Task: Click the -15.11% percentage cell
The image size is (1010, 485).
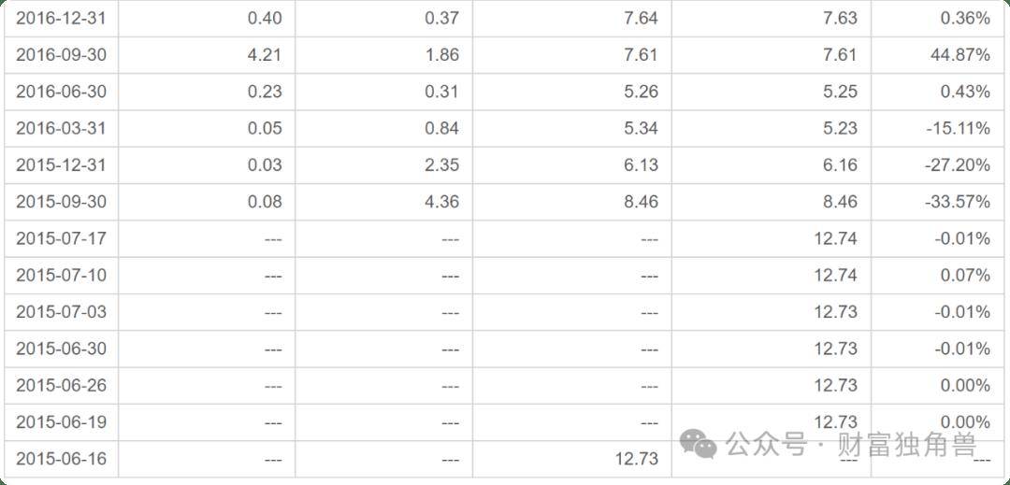Action: point(937,129)
